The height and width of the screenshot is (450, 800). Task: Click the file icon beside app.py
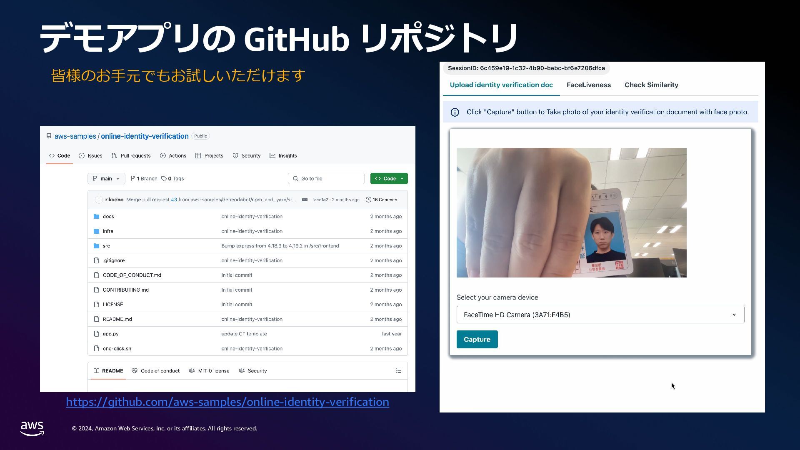97,334
